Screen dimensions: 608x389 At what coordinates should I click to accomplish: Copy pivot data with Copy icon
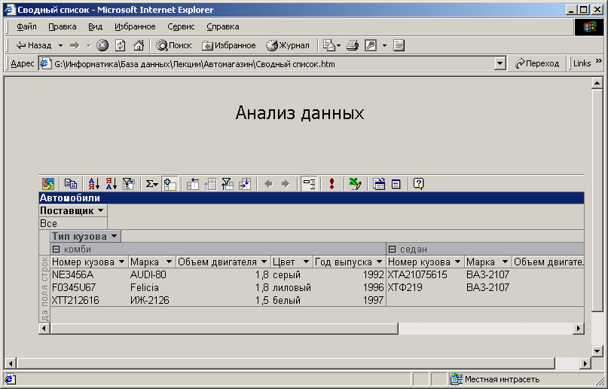click(71, 183)
